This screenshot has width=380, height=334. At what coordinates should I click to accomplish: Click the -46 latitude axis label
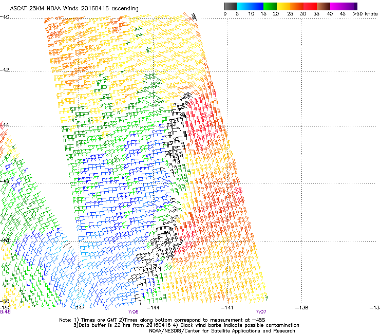[5, 181]
